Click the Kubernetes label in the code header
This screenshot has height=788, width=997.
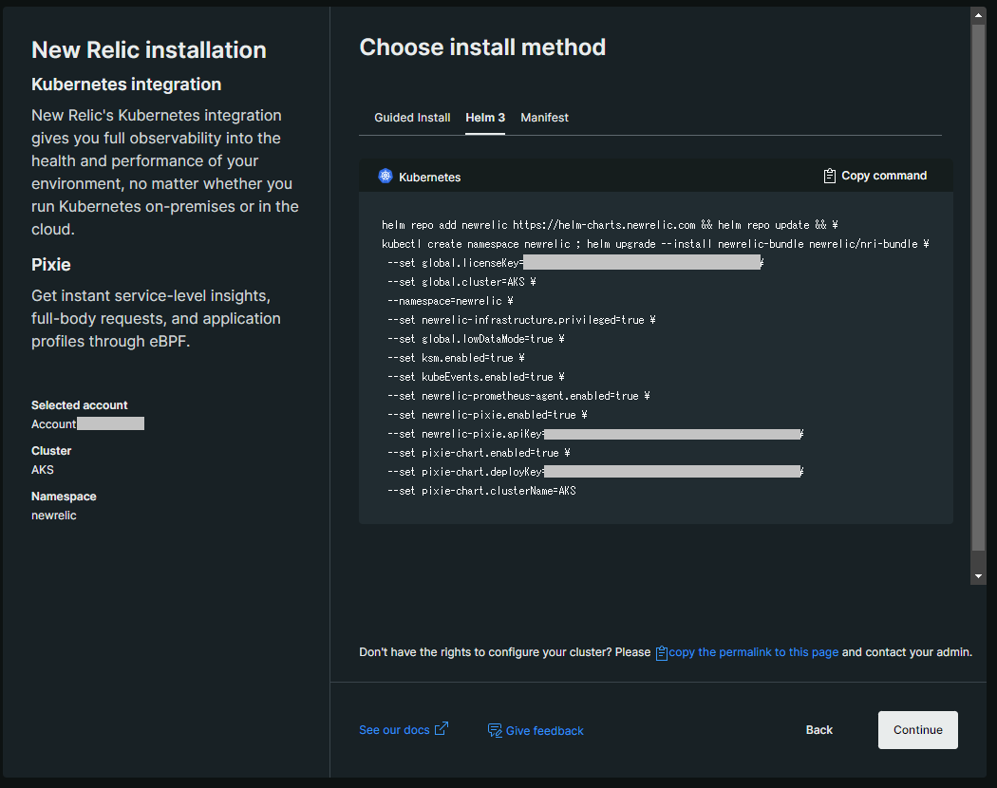(429, 177)
